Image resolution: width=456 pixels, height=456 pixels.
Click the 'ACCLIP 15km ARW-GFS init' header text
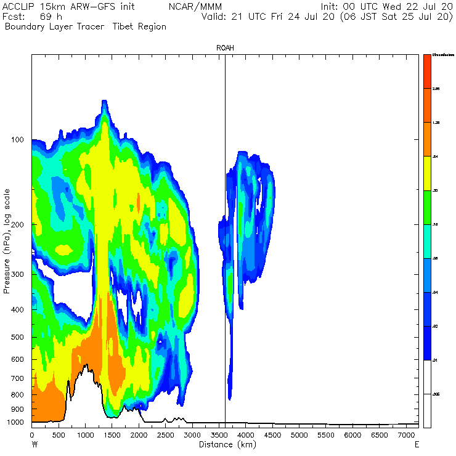[68, 6]
